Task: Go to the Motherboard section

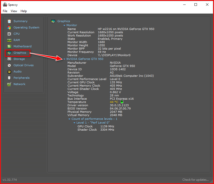Action: tap(23, 46)
